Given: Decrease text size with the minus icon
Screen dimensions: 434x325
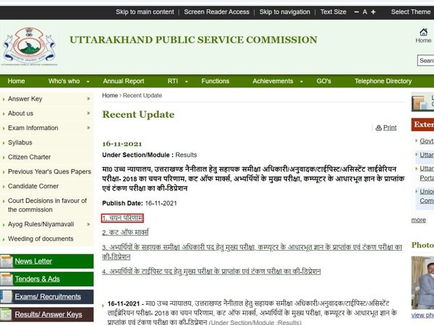Looking at the screenshot, I should (x=356, y=12).
